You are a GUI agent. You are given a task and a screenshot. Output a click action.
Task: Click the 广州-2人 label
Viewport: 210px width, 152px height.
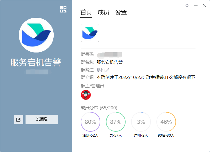click(141, 135)
